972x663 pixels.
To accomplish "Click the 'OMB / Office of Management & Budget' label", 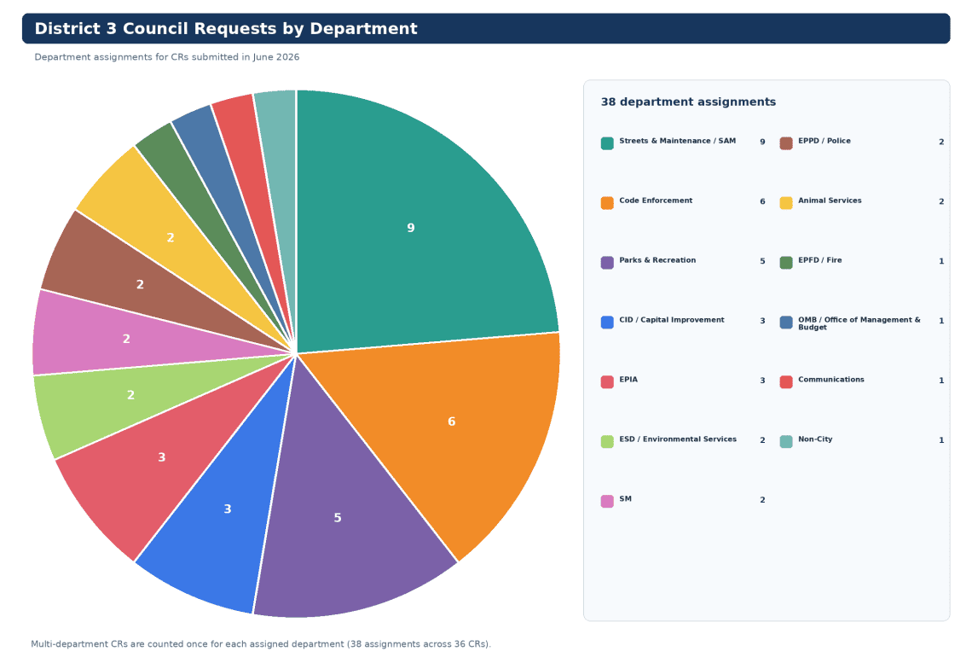I will pos(859,323).
